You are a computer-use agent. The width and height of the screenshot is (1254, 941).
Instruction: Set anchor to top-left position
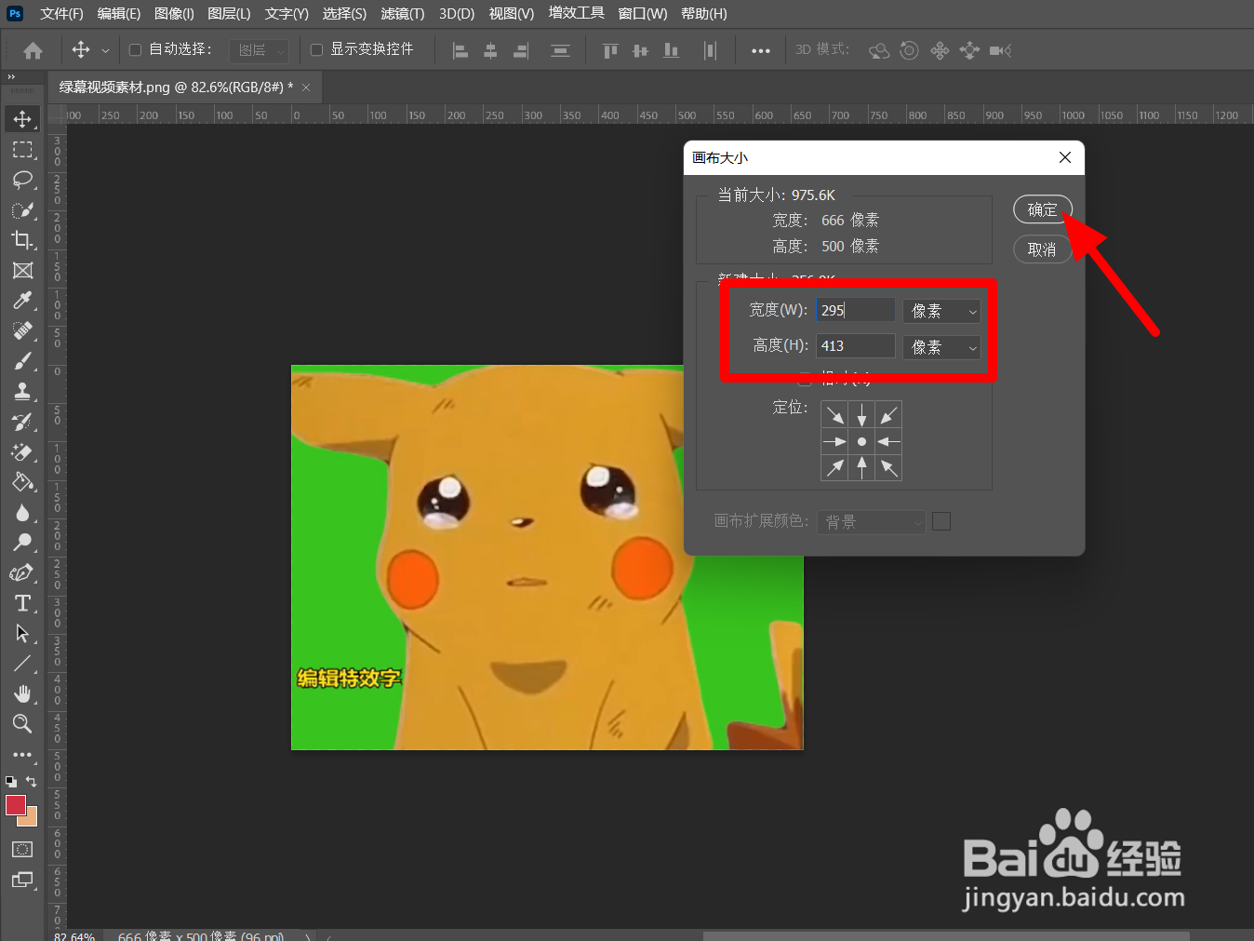point(834,414)
